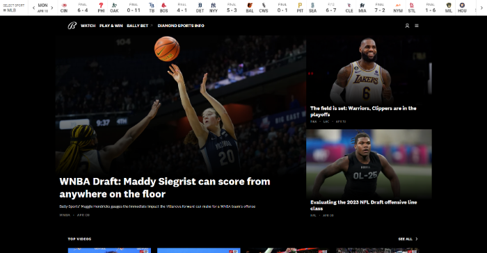Image resolution: width=487 pixels, height=253 pixels.
Task: Click the Chicago White Sox logo
Action: click(264, 6)
